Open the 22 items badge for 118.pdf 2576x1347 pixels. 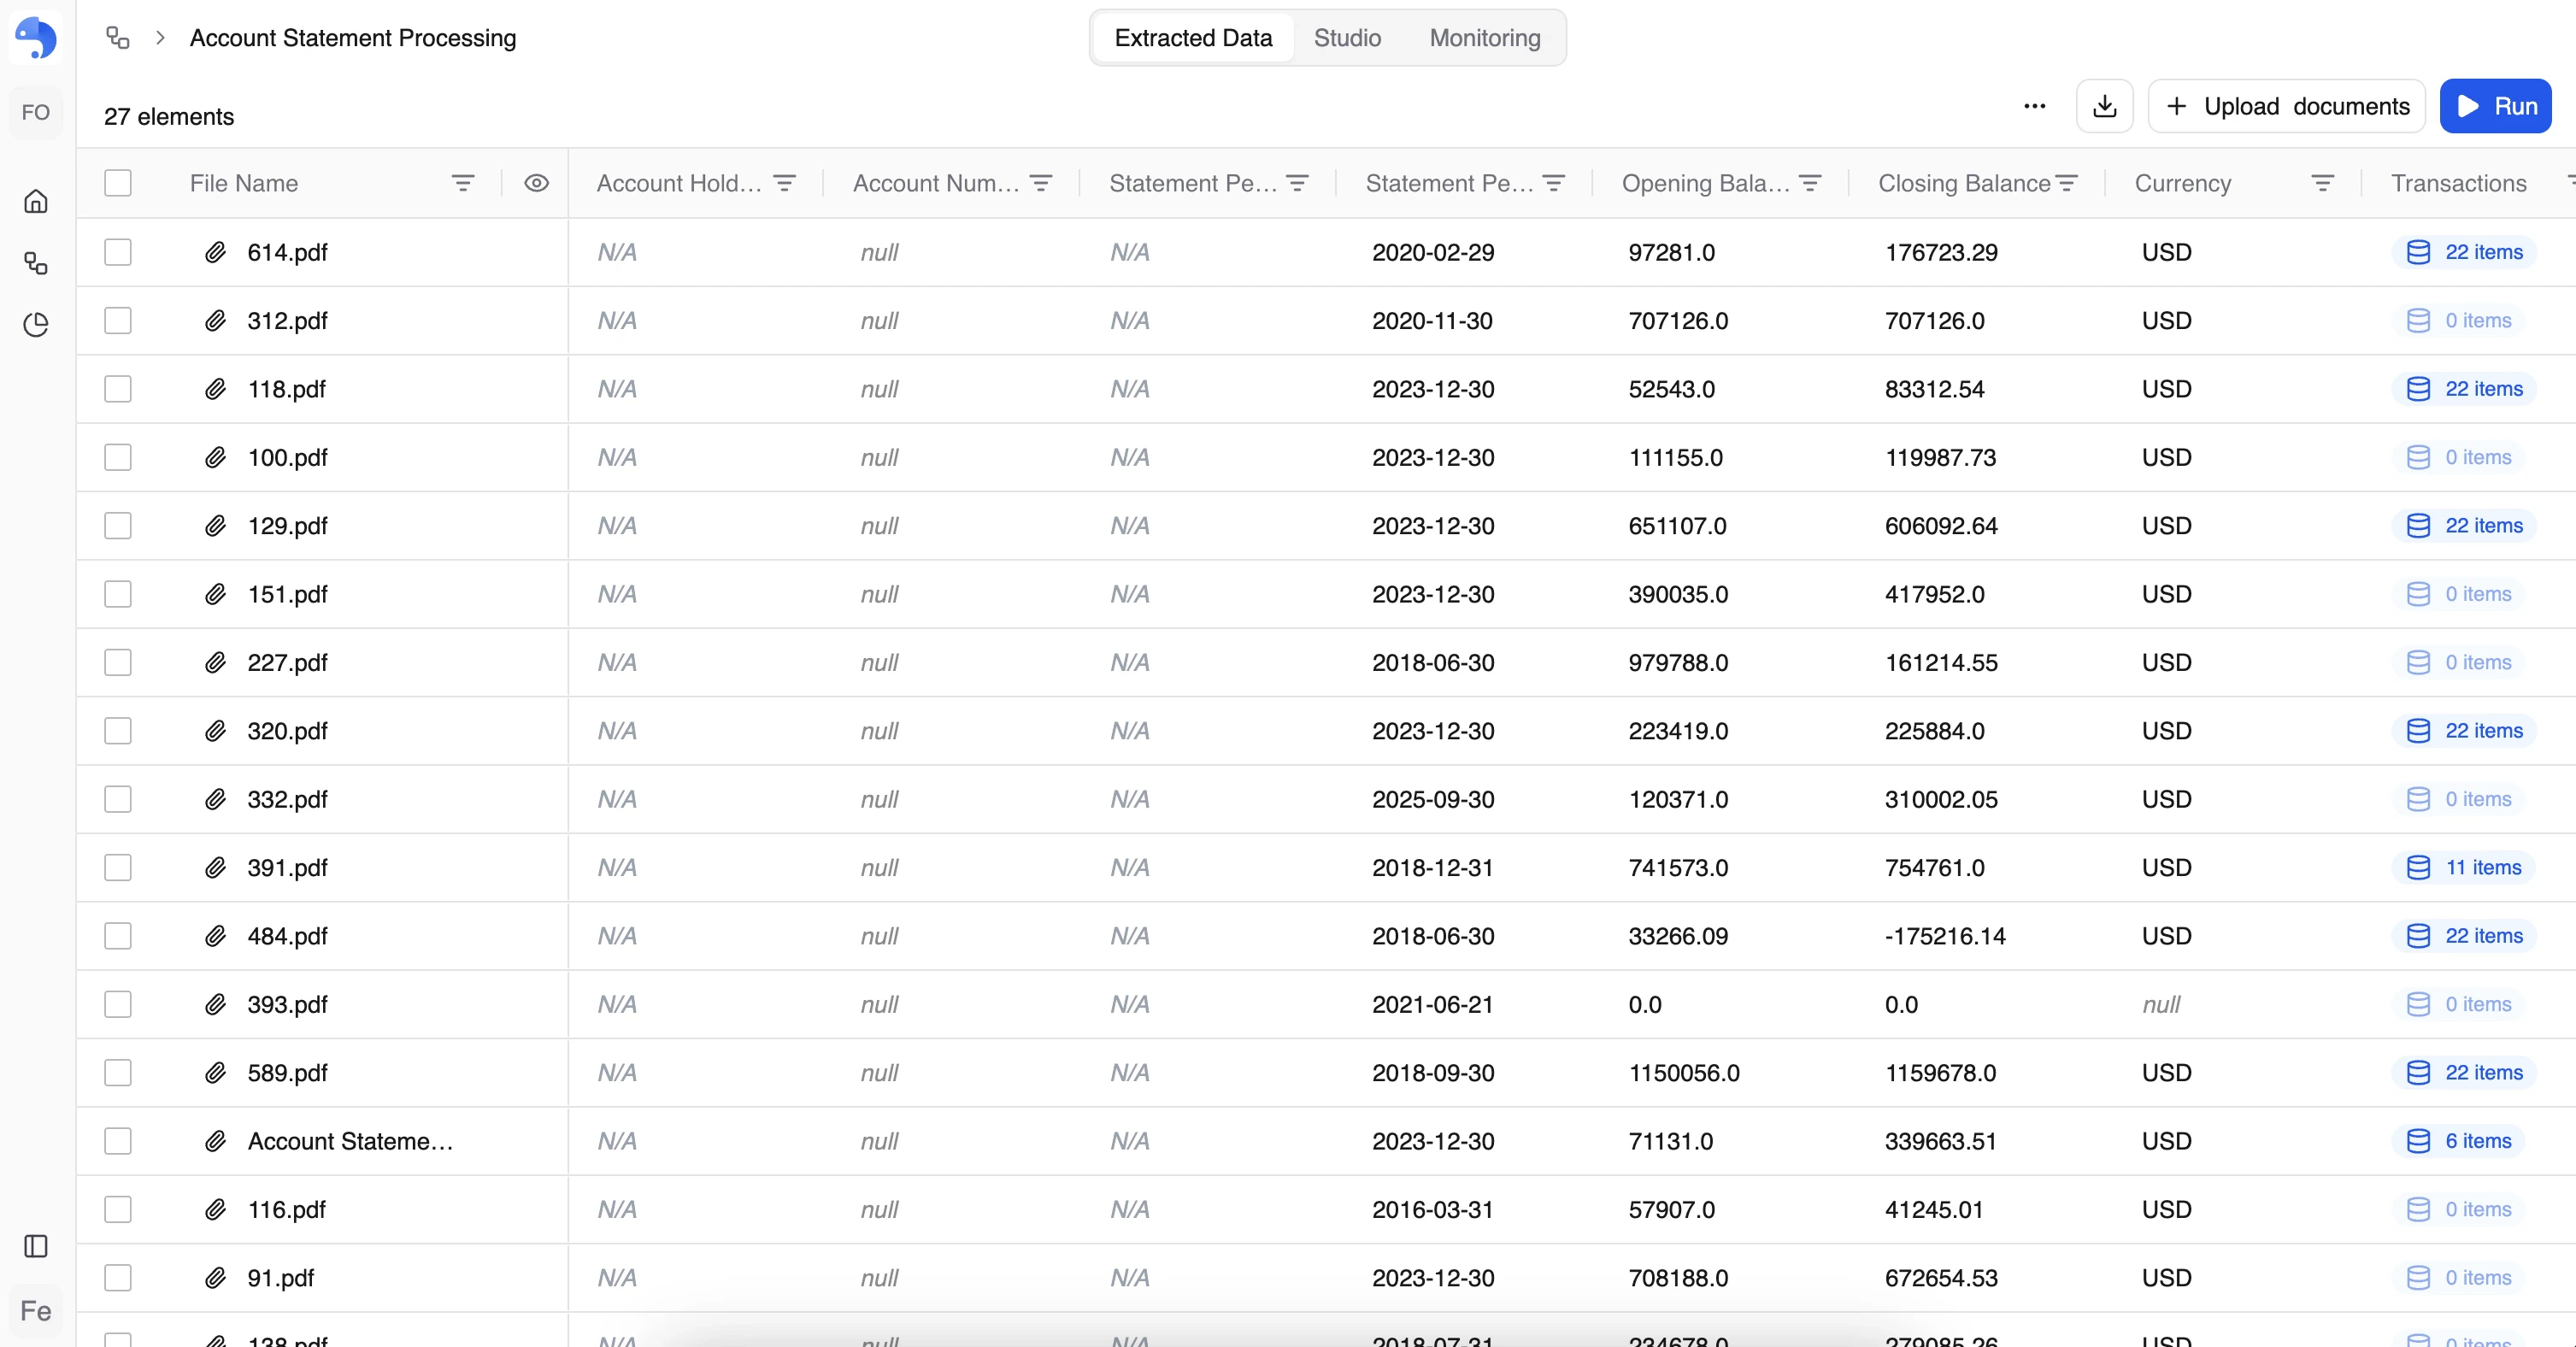click(2464, 389)
